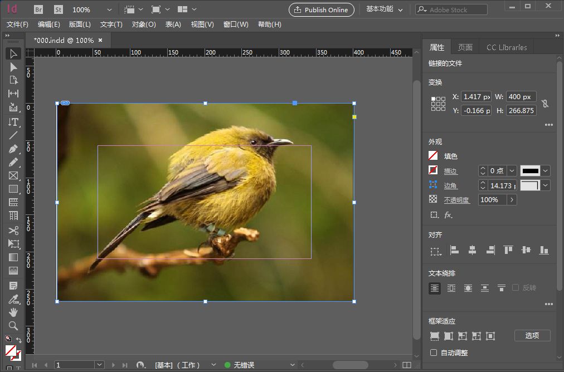Image resolution: width=564 pixels, height=372 pixels.
Task: Open Adobe Bridge via Br icon
Action: click(x=38, y=9)
